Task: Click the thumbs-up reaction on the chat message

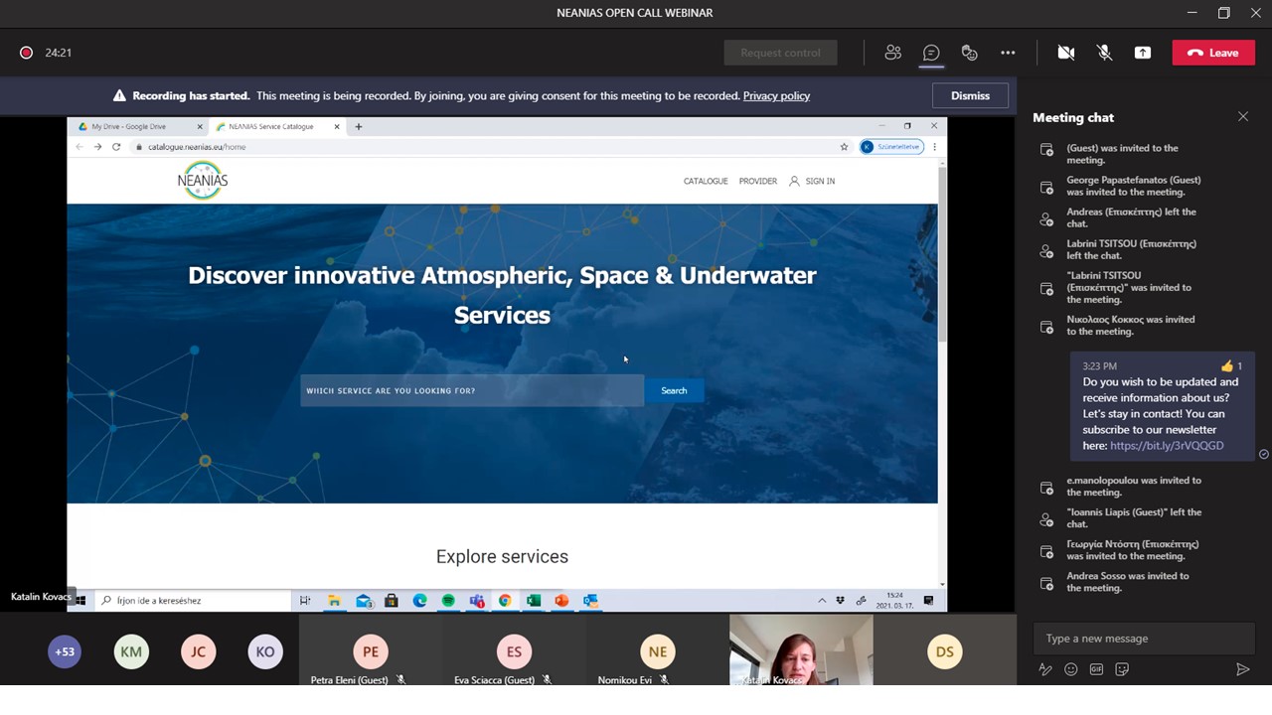Action: pyautogui.click(x=1232, y=366)
